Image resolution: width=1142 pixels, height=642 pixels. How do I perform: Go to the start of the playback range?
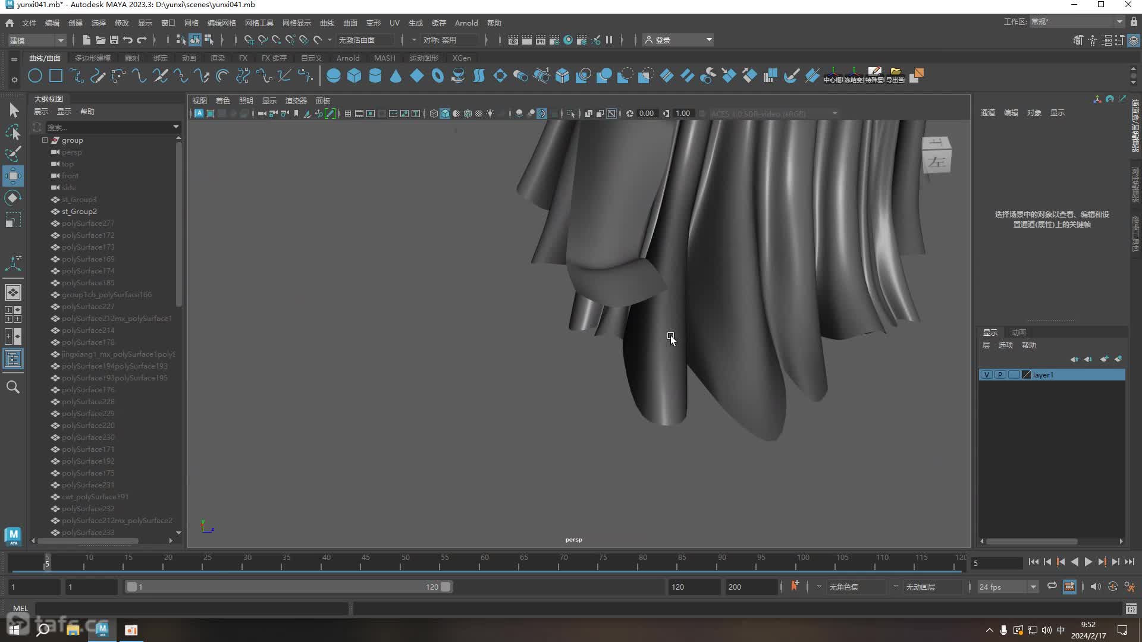click(1033, 562)
